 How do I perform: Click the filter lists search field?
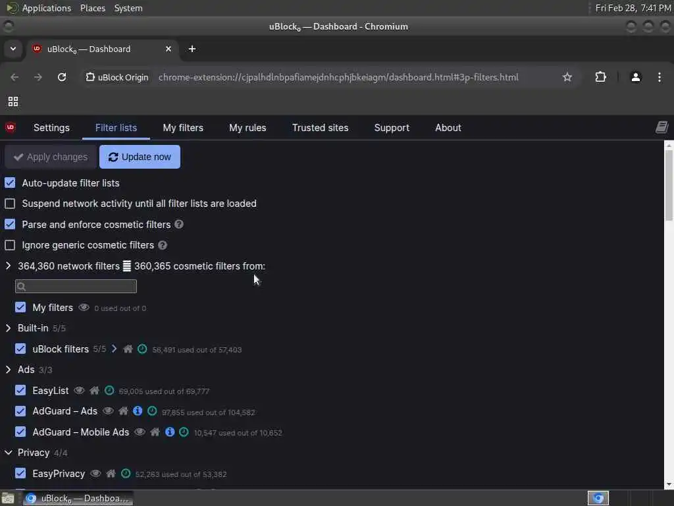[x=76, y=286]
